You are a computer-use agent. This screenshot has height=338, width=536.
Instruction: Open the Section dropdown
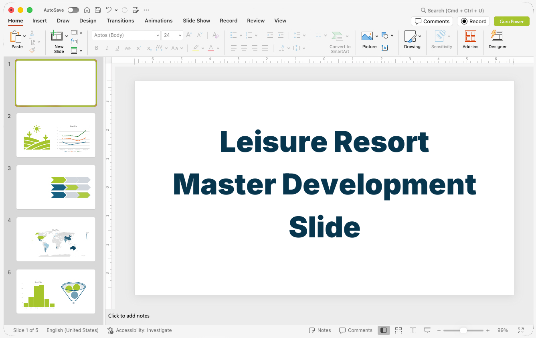tap(77, 51)
